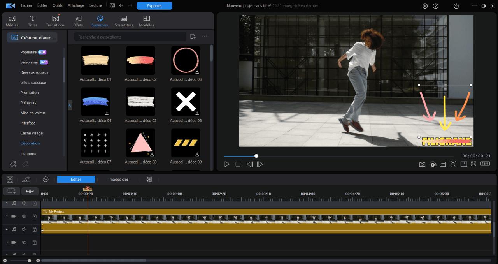
Task: Hide the My Project video track with the eye icon
Action: (x=24, y=216)
